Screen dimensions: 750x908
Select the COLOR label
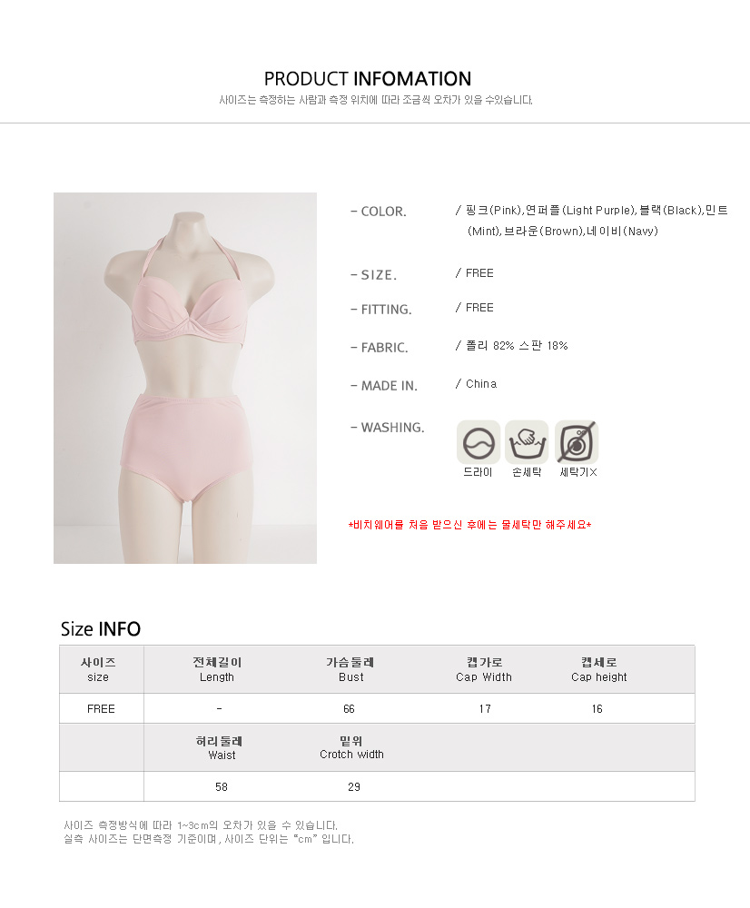pos(379,212)
